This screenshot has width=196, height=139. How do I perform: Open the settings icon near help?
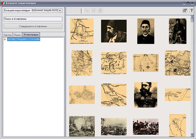[185, 10]
